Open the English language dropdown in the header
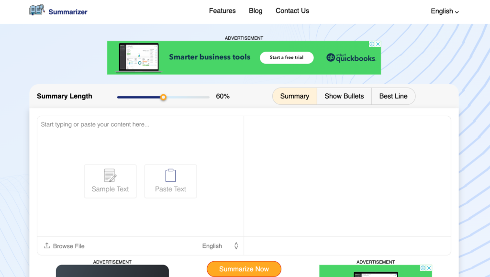The width and height of the screenshot is (490, 277). pos(444,11)
